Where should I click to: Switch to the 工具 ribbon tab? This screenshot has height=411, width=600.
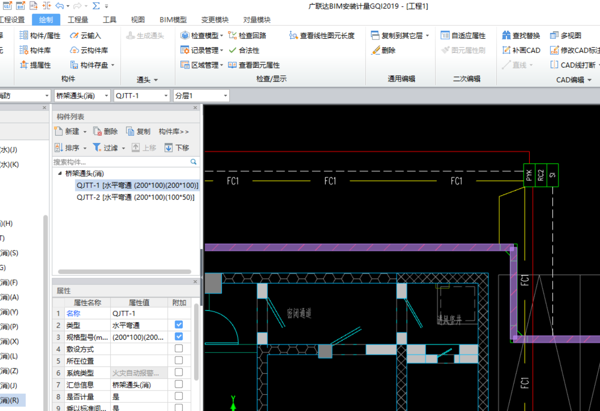click(109, 20)
